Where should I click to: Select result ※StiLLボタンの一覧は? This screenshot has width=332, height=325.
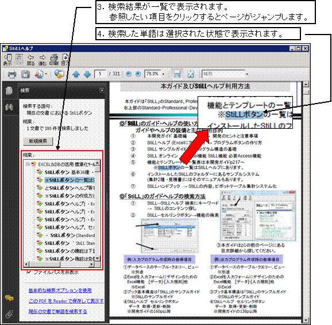(65, 180)
